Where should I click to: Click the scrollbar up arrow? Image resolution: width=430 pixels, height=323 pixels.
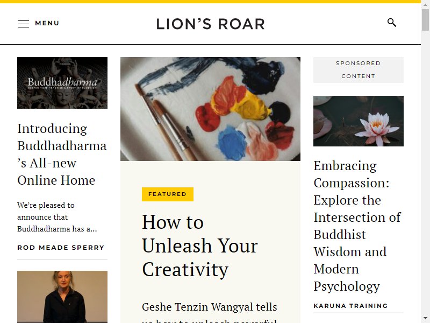pos(425,4)
